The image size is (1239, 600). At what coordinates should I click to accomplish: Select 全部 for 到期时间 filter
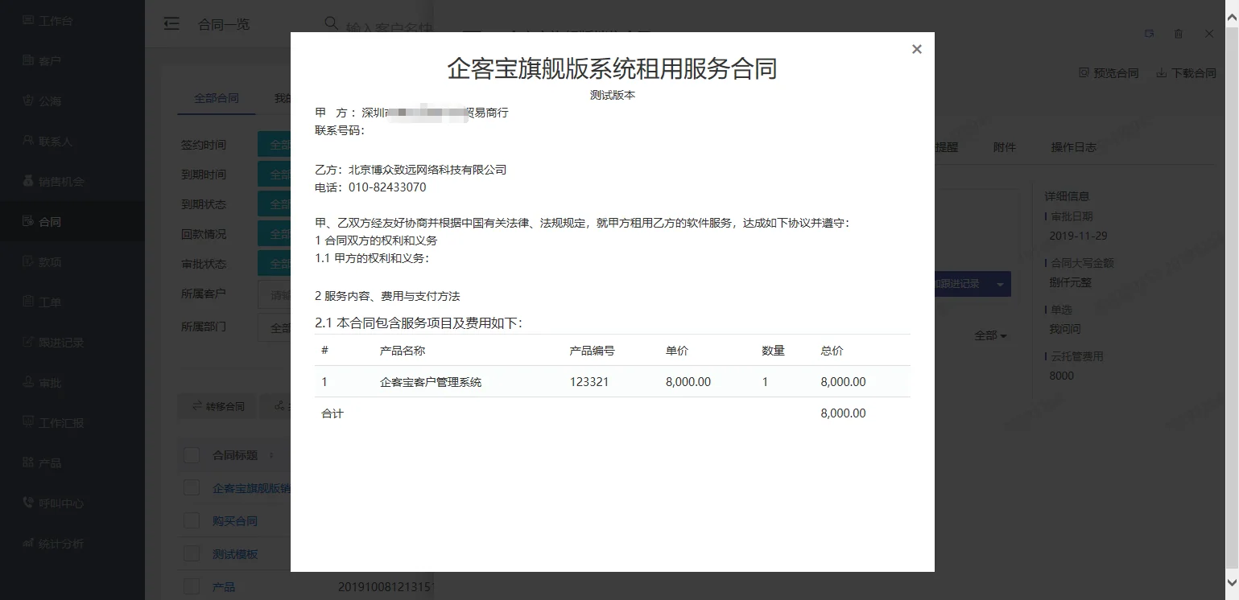[x=274, y=175]
